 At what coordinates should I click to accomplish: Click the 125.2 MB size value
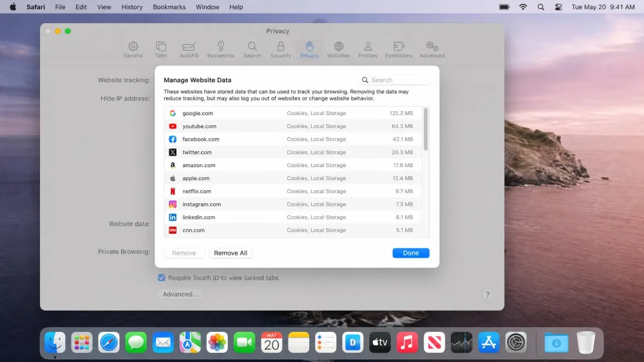coord(401,113)
